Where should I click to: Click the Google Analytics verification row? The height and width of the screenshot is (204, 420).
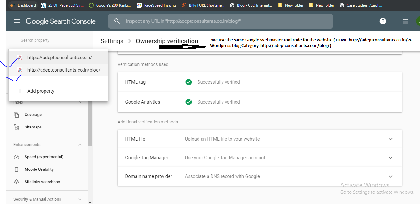(x=260, y=102)
